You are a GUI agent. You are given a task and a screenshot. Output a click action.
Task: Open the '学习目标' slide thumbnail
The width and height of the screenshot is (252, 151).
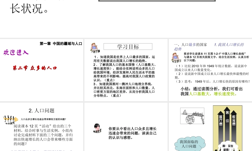pos(126,70)
